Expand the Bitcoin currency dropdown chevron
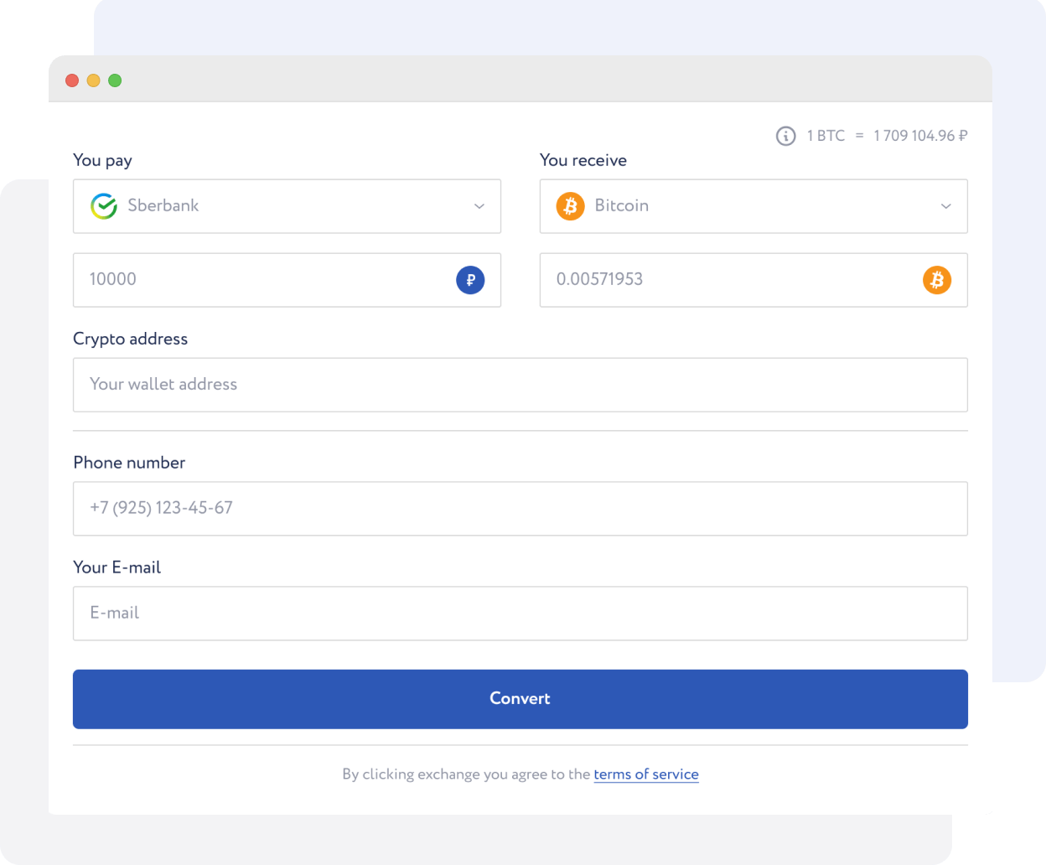The width and height of the screenshot is (1046, 865). 946,206
